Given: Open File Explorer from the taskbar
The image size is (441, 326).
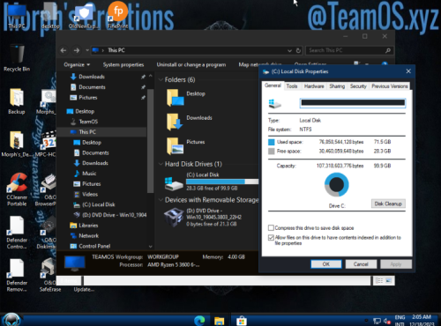Looking at the screenshot, I should tap(219, 320).
